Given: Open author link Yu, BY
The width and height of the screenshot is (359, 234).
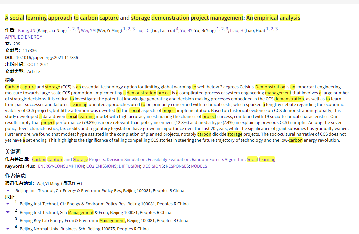Looking at the screenshot, I should pos(186,30).
